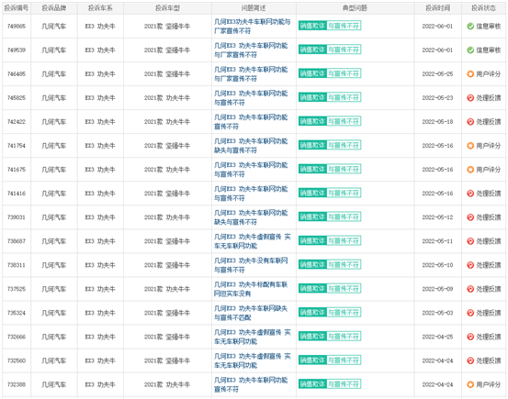Click the orange star icon in row 741754
Screen dimensions: 508x399
(470, 146)
